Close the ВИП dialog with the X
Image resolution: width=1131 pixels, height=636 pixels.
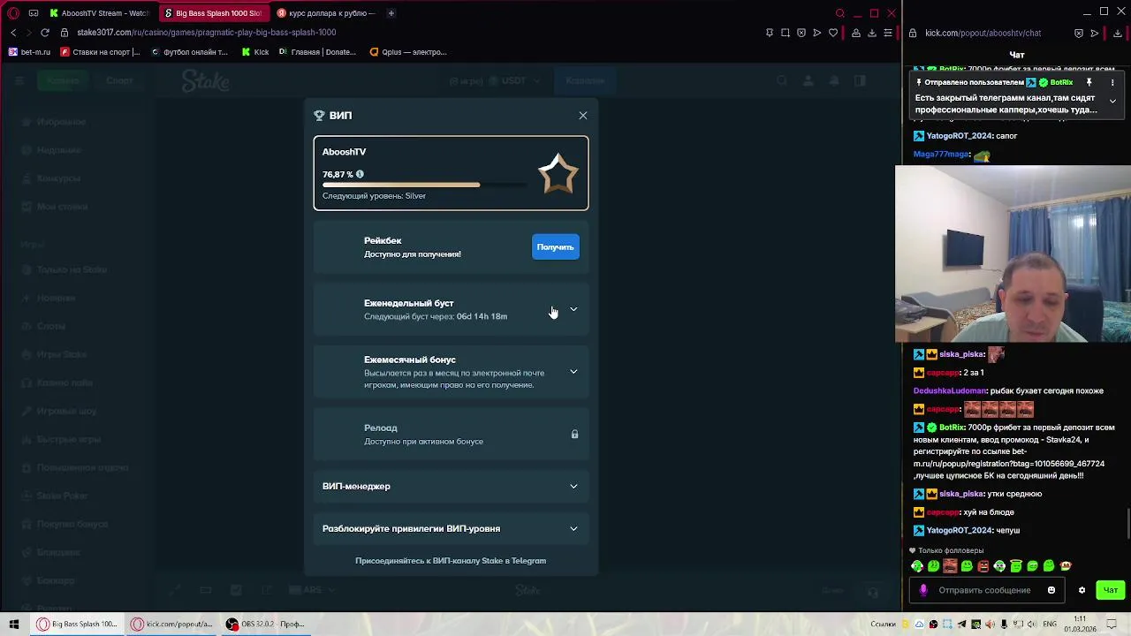(x=583, y=116)
